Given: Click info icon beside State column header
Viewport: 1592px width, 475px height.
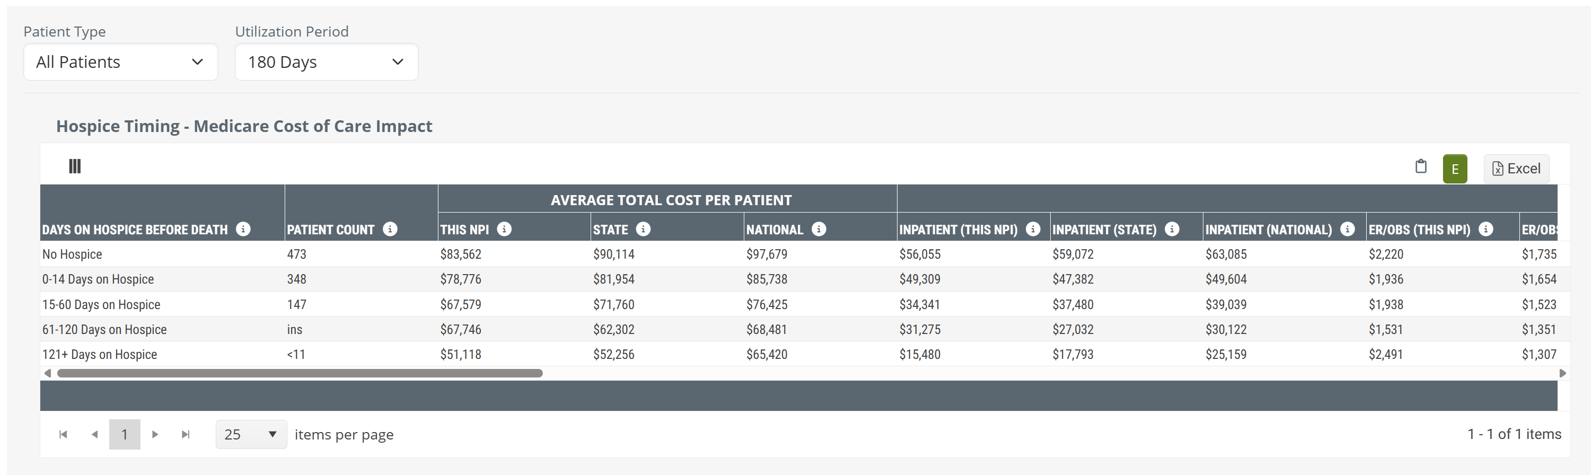Looking at the screenshot, I should coord(644,229).
